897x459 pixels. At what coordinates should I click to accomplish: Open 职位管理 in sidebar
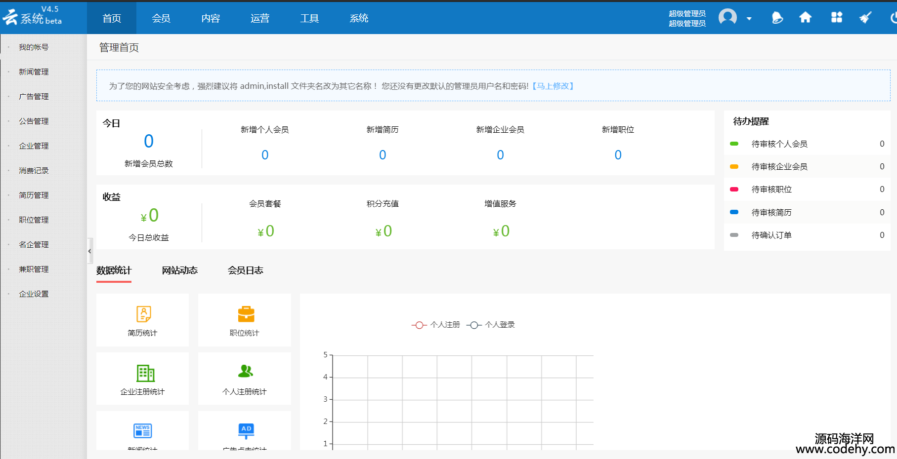(34, 220)
